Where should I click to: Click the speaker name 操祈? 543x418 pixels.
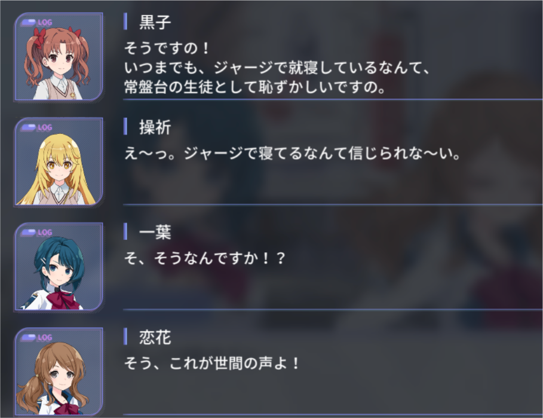(x=155, y=127)
